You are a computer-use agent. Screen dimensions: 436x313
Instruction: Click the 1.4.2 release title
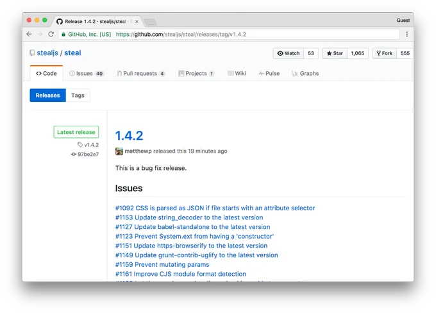(x=129, y=136)
